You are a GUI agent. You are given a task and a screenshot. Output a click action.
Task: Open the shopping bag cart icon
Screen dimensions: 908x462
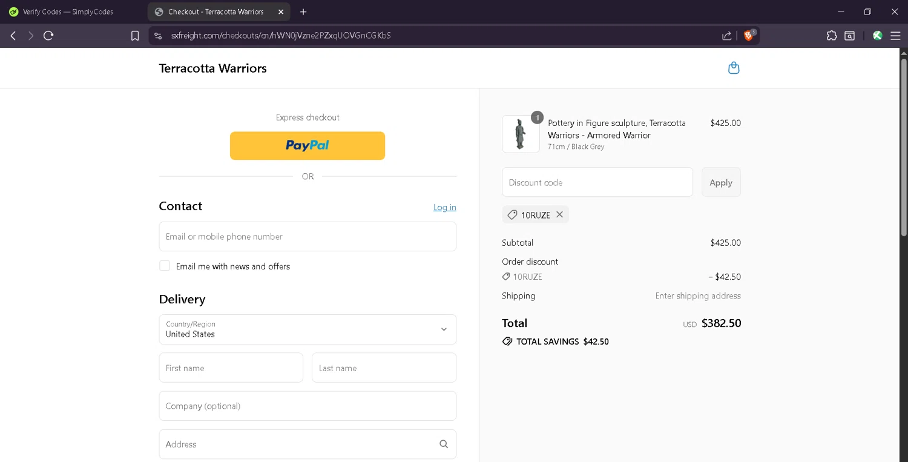tap(734, 68)
